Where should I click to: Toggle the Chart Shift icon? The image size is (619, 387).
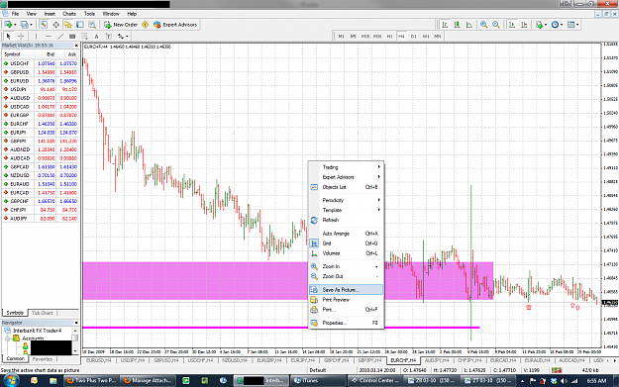[524, 25]
